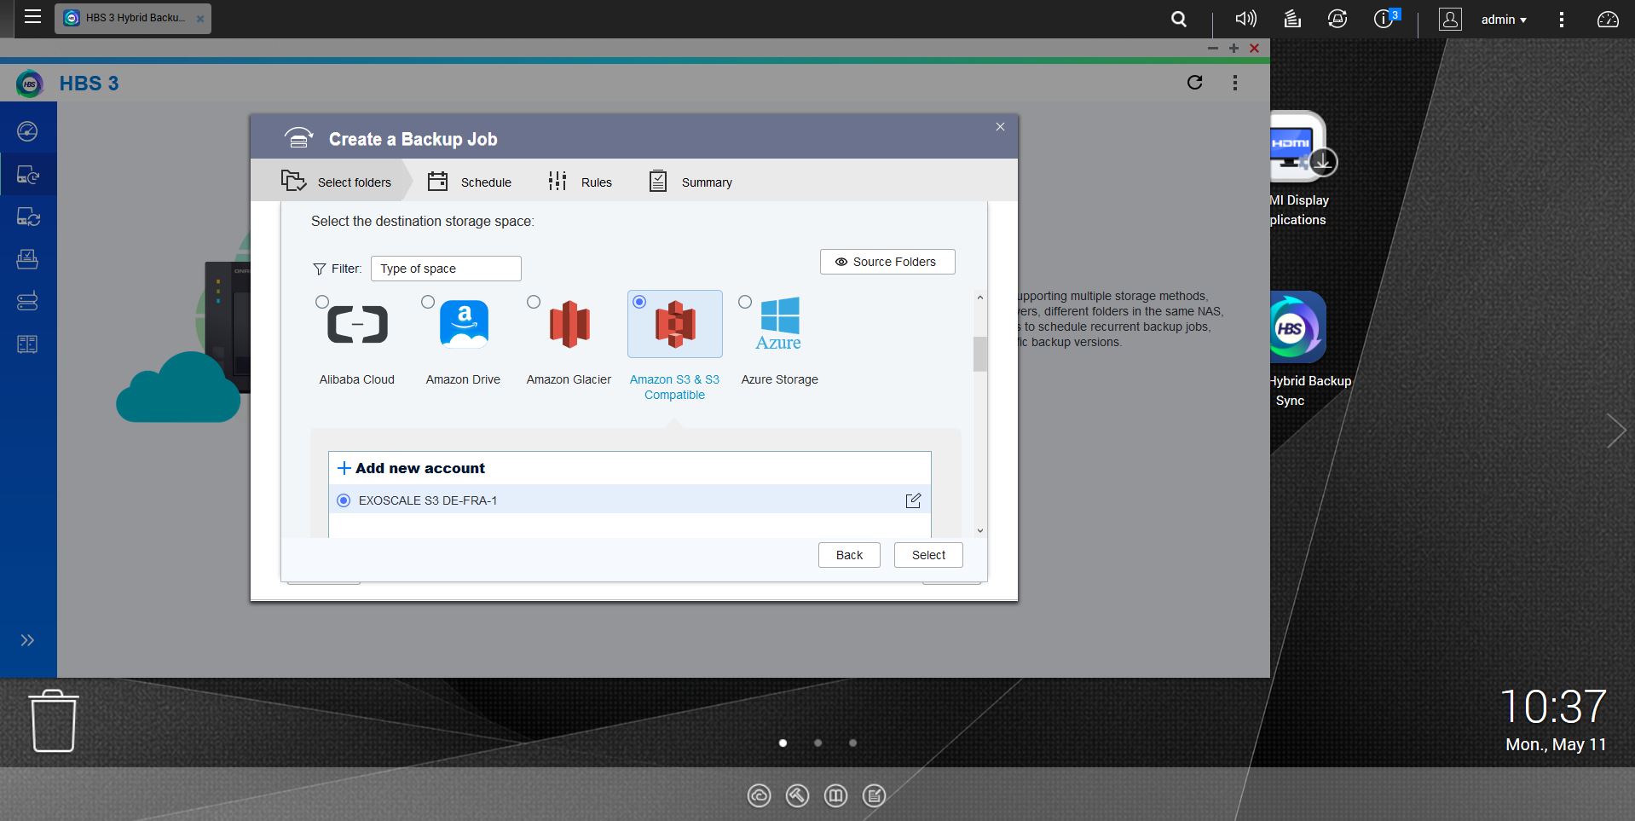Select the Azure Storage radio button
1635x821 pixels.
(x=745, y=302)
